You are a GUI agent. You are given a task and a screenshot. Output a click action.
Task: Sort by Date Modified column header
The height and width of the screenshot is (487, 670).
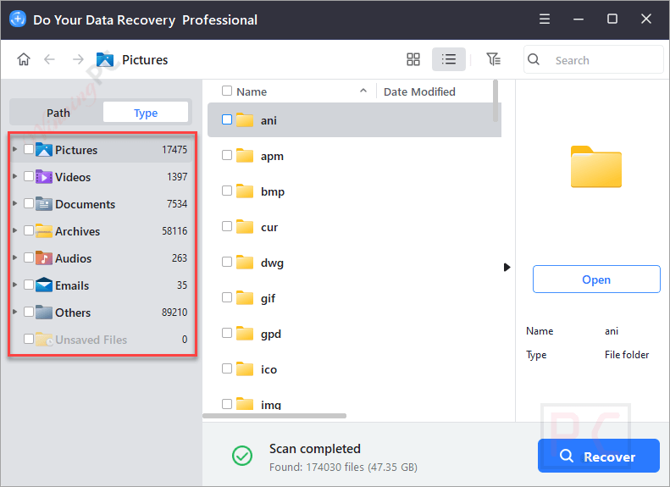click(419, 91)
